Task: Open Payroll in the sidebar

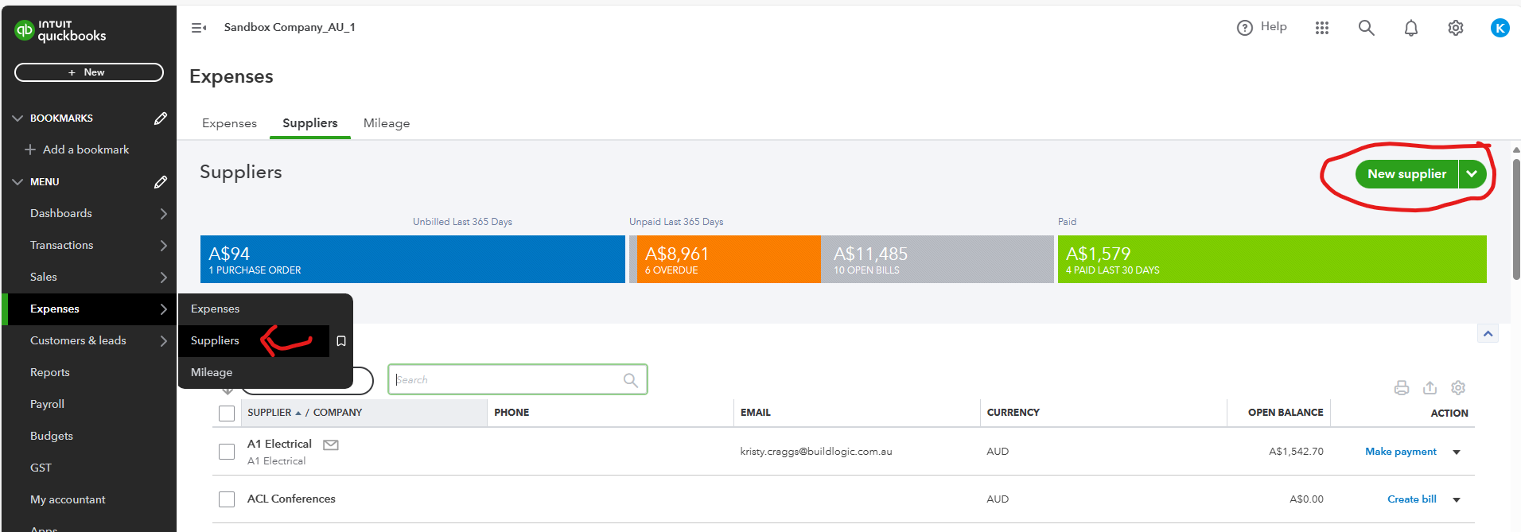Action: click(x=48, y=404)
